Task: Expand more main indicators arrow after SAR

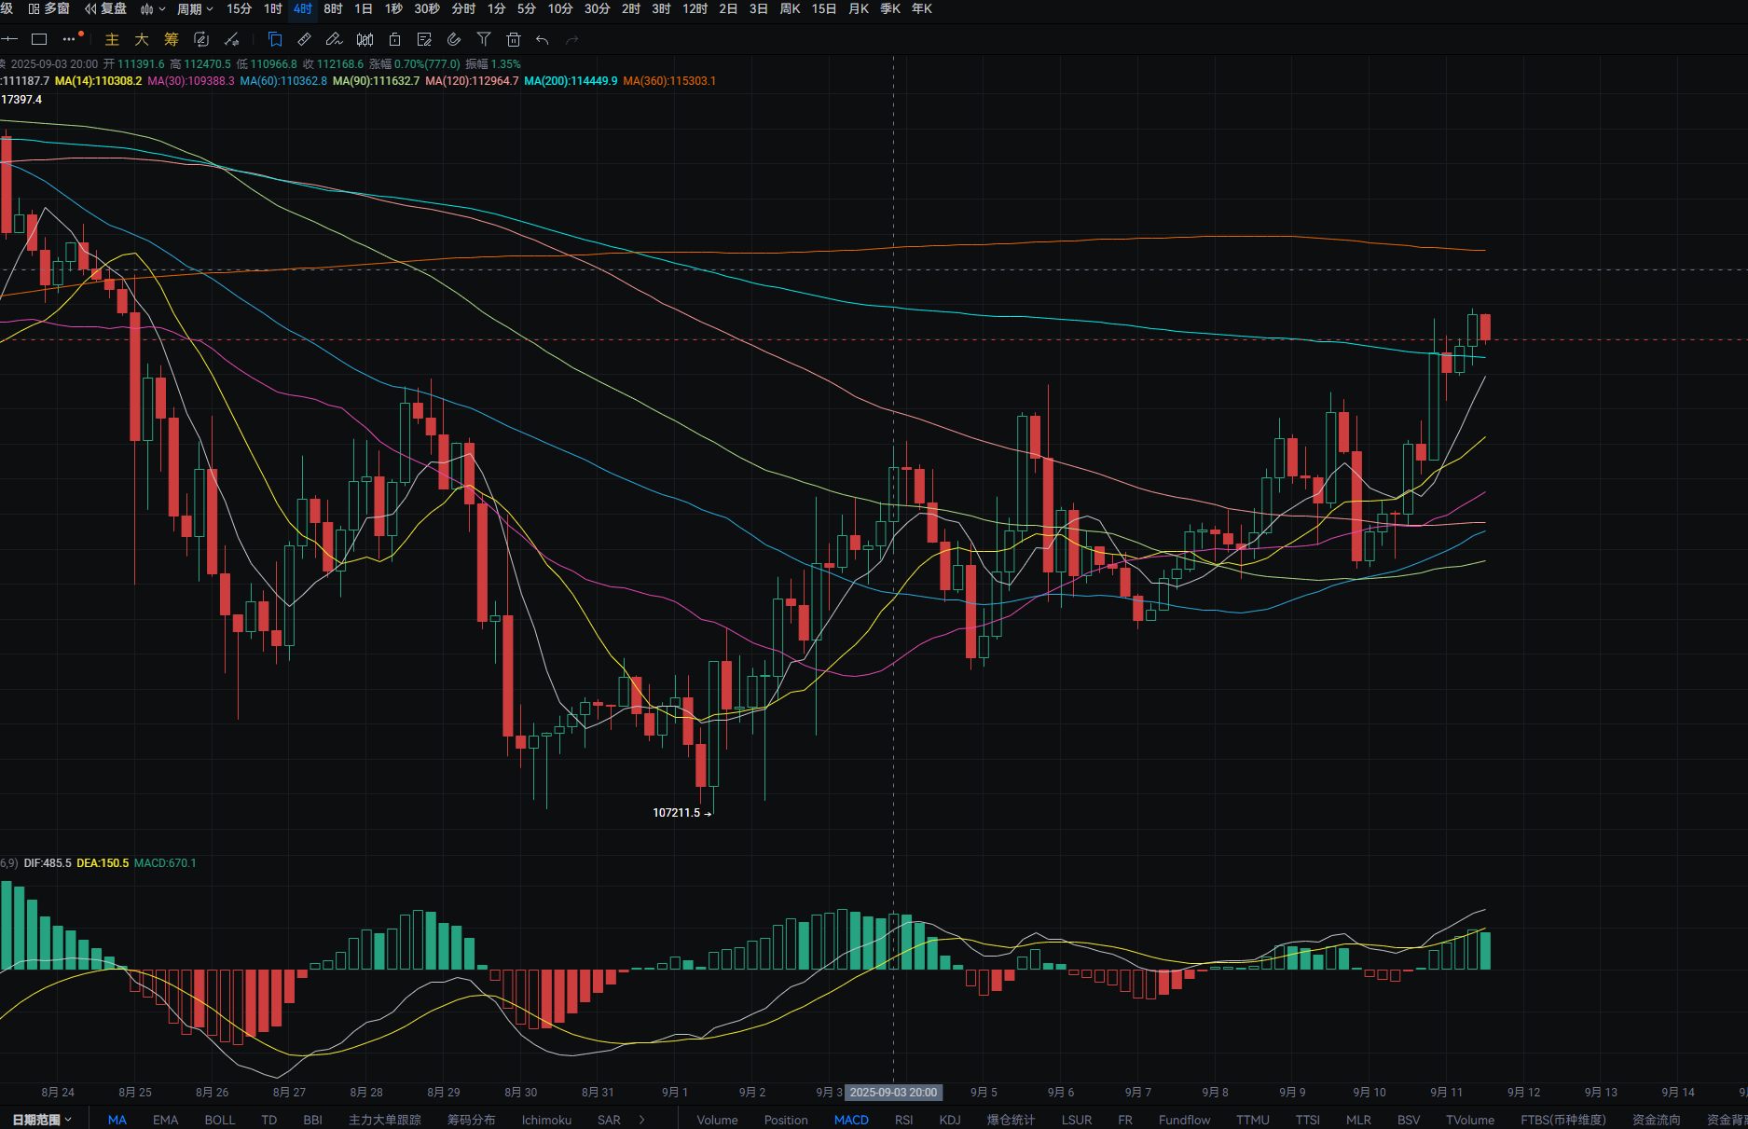Action: [641, 1120]
